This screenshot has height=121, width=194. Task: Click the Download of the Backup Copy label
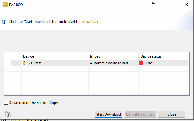[x=34, y=103]
